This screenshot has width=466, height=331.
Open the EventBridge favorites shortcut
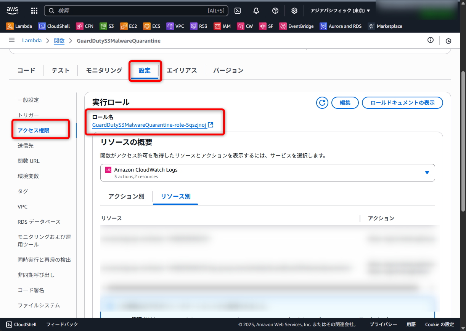(296, 26)
